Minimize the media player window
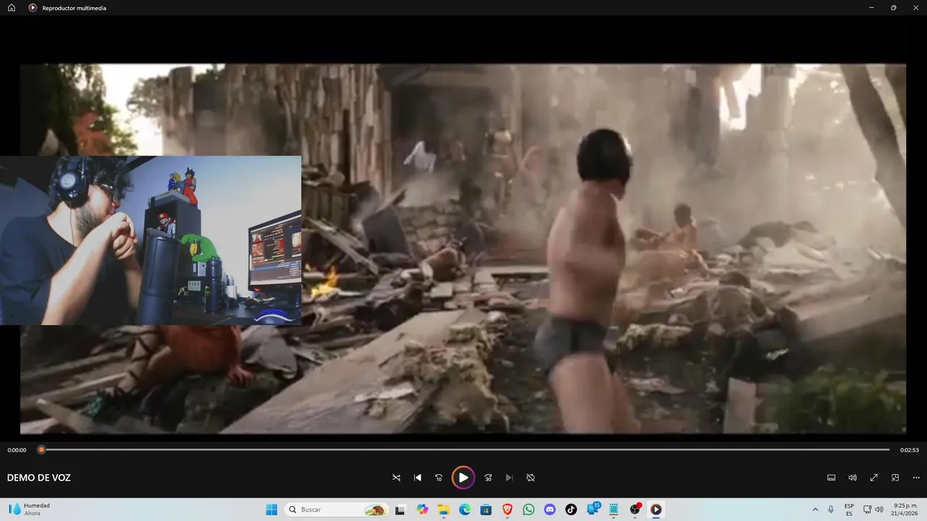Image resolution: width=927 pixels, height=521 pixels. tap(871, 8)
